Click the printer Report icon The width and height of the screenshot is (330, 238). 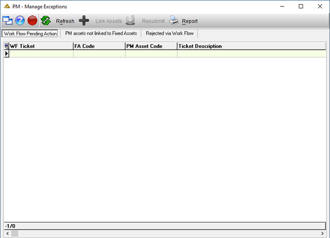point(174,21)
